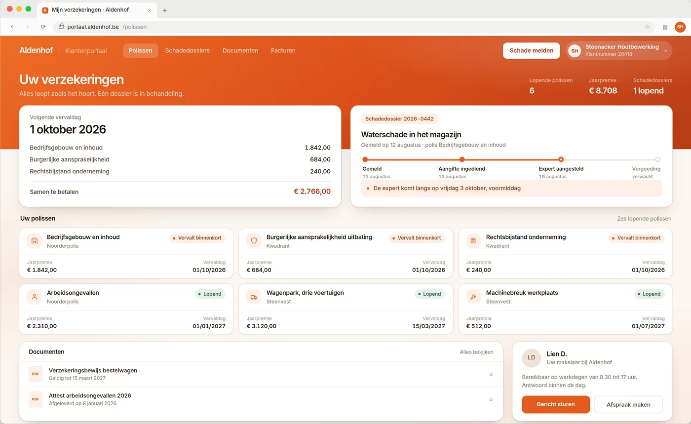Open the Polissen tab

click(x=141, y=51)
